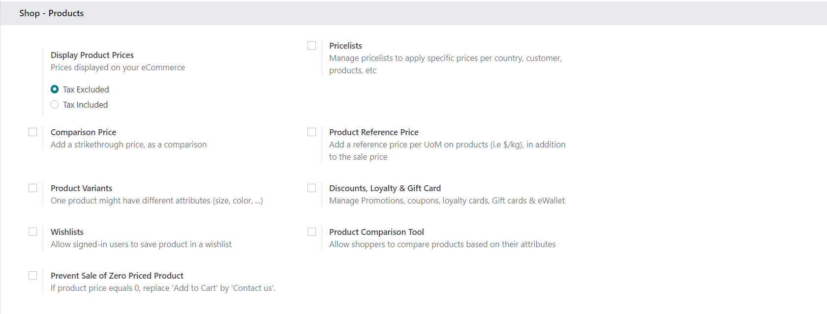
Task: Select the Tax Included radio option
Action: [55, 105]
